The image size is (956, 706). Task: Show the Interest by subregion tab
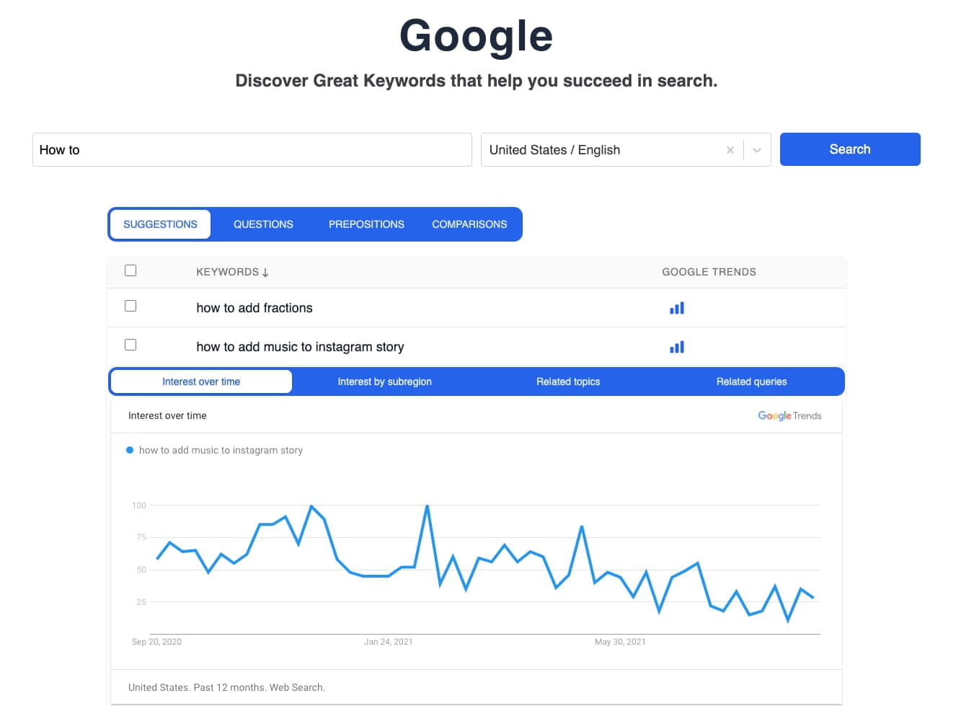coord(384,381)
